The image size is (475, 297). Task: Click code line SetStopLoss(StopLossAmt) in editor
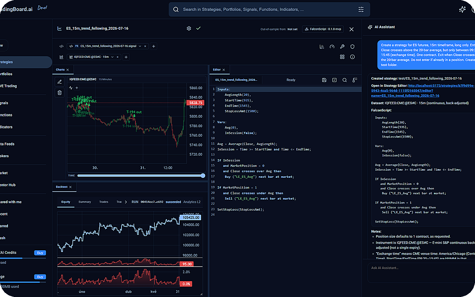click(x=240, y=209)
